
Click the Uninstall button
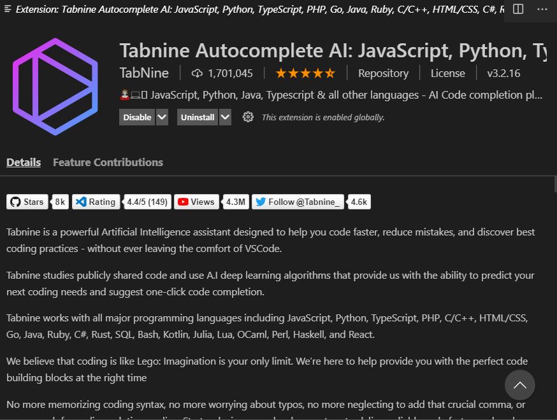pos(198,118)
